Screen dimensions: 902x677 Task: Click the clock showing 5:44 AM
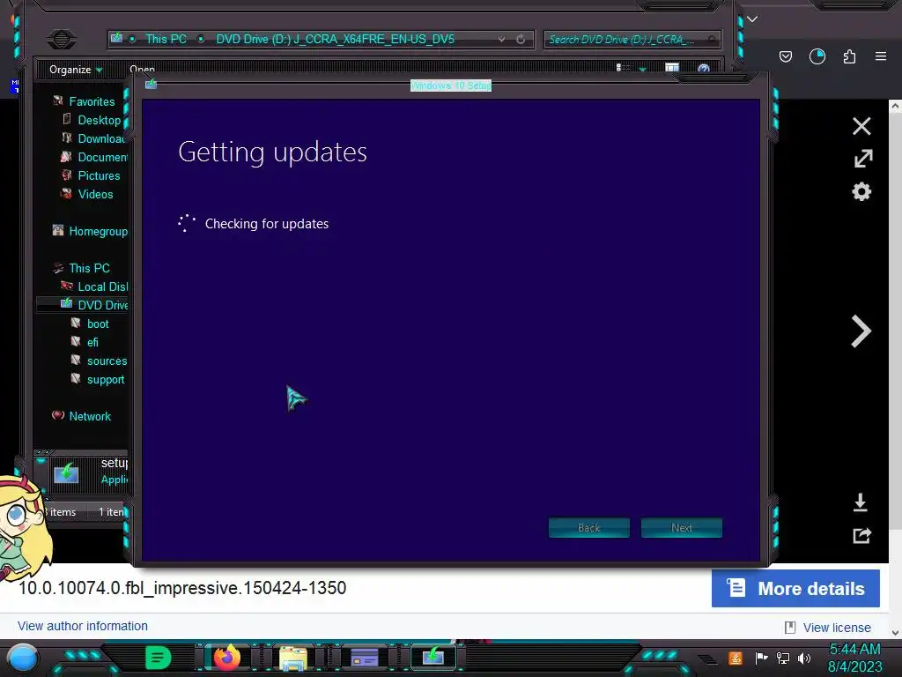click(x=854, y=649)
